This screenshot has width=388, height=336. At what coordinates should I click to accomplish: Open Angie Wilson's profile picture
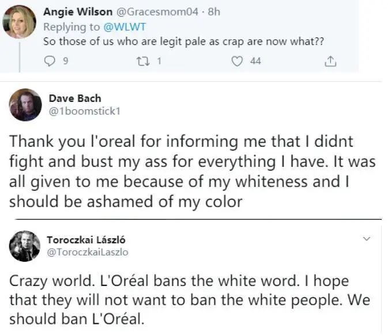click(20, 22)
